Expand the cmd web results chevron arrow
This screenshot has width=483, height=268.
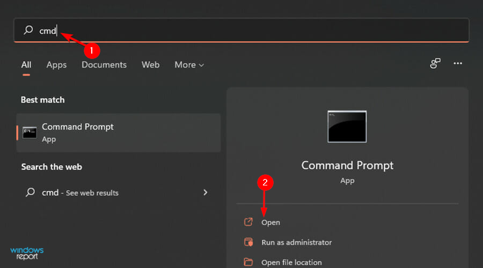point(206,192)
